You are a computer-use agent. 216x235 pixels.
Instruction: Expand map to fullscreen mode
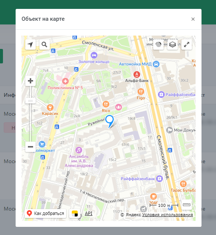187,44
